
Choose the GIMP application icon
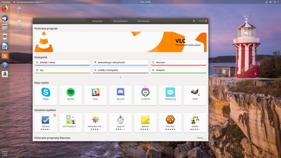(195, 92)
